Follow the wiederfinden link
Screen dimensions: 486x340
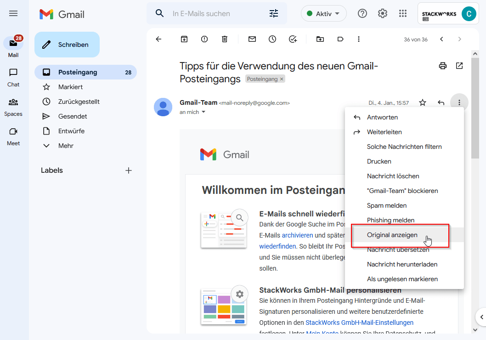pyautogui.click(x=277, y=246)
